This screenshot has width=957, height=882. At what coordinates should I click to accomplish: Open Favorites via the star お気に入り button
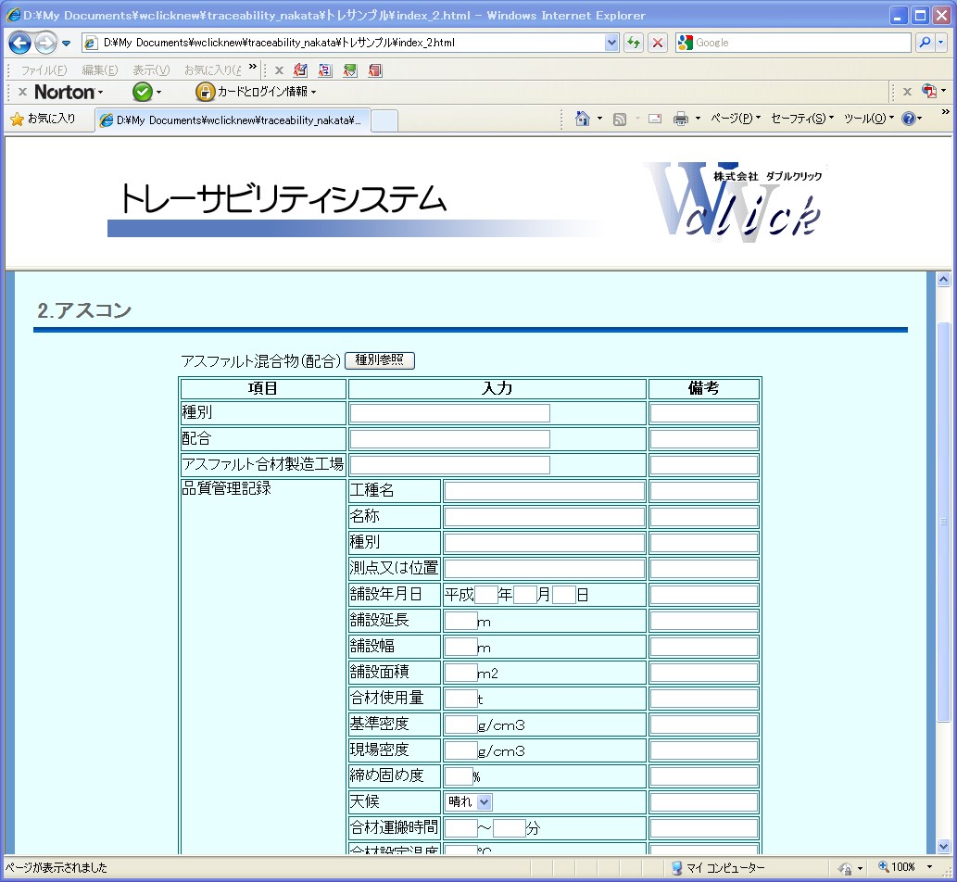pos(43,119)
